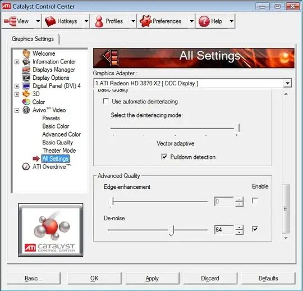303x291 pixels.
Task: Select Advanced Color in the tree
Action: [62, 134]
